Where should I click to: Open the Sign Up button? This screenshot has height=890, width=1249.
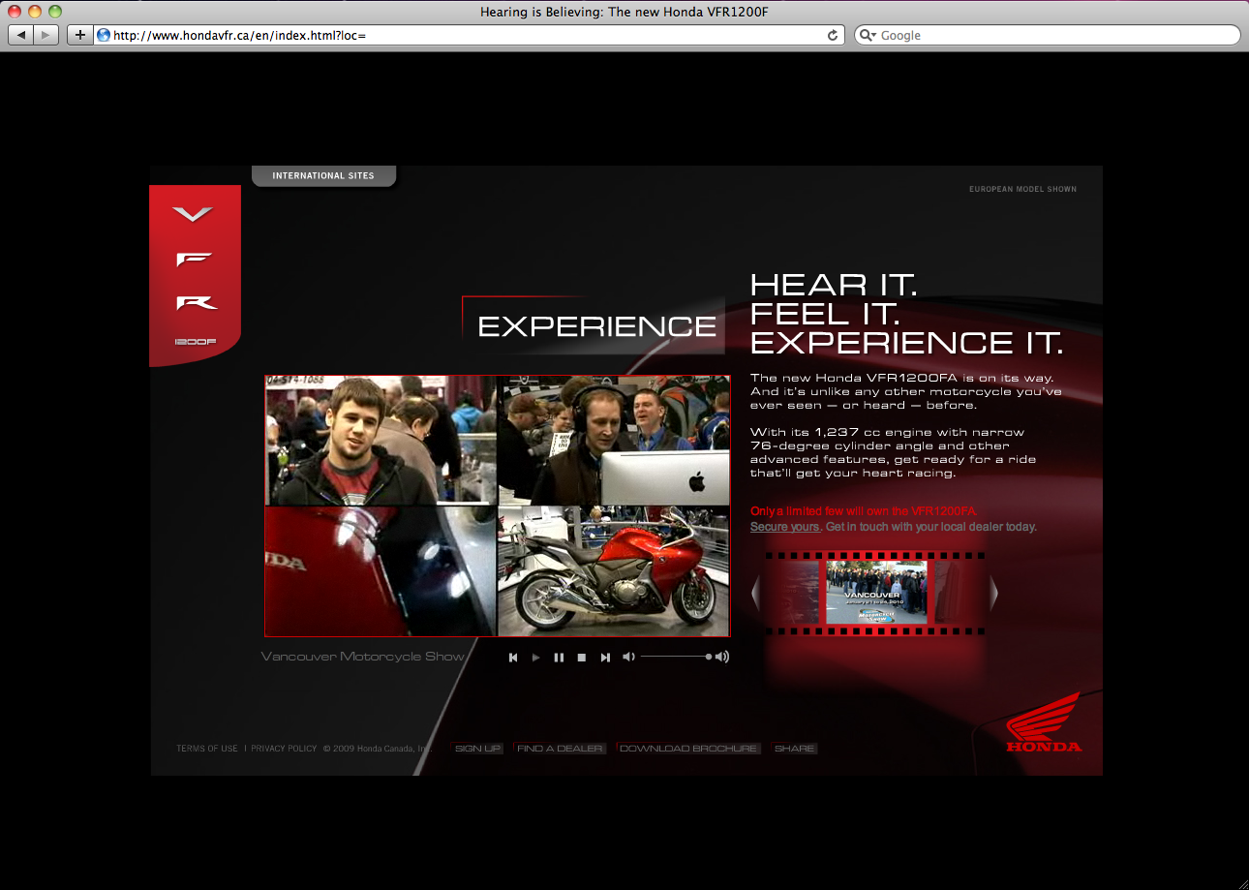pos(477,749)
